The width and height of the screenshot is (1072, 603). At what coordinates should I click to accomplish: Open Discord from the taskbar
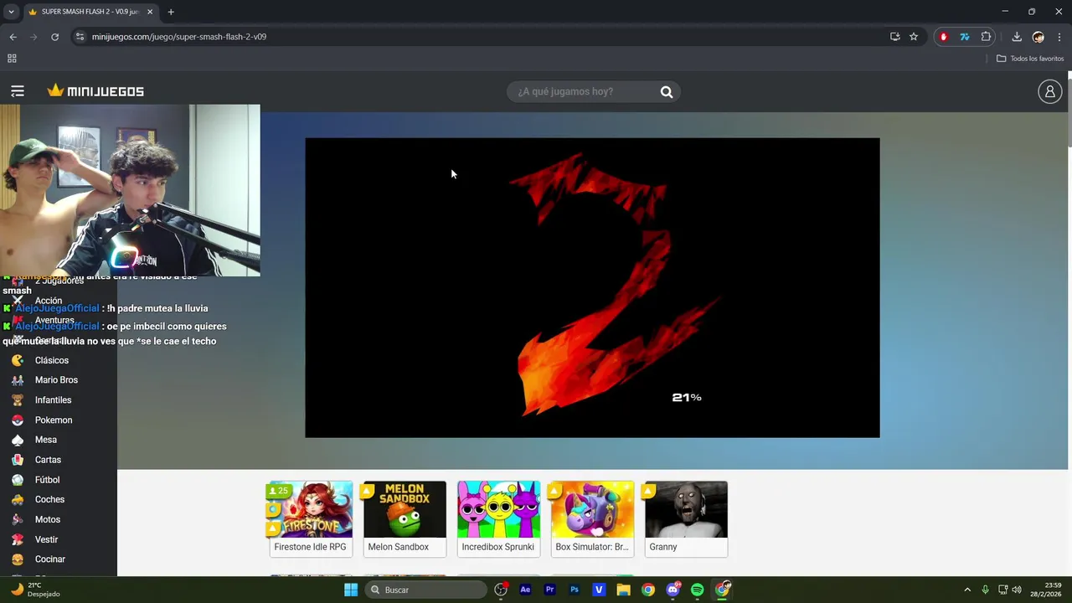tap(673, 590)
